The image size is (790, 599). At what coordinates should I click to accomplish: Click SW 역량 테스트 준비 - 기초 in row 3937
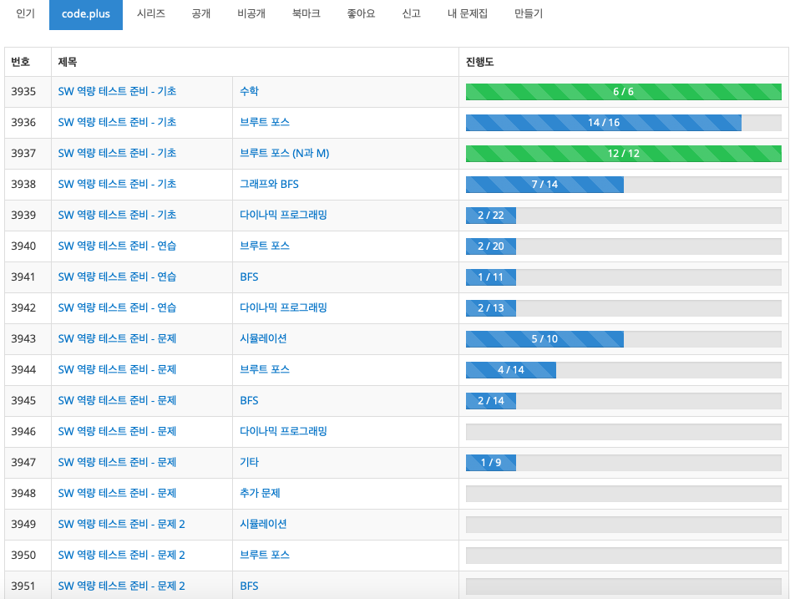tap(117, 153)
